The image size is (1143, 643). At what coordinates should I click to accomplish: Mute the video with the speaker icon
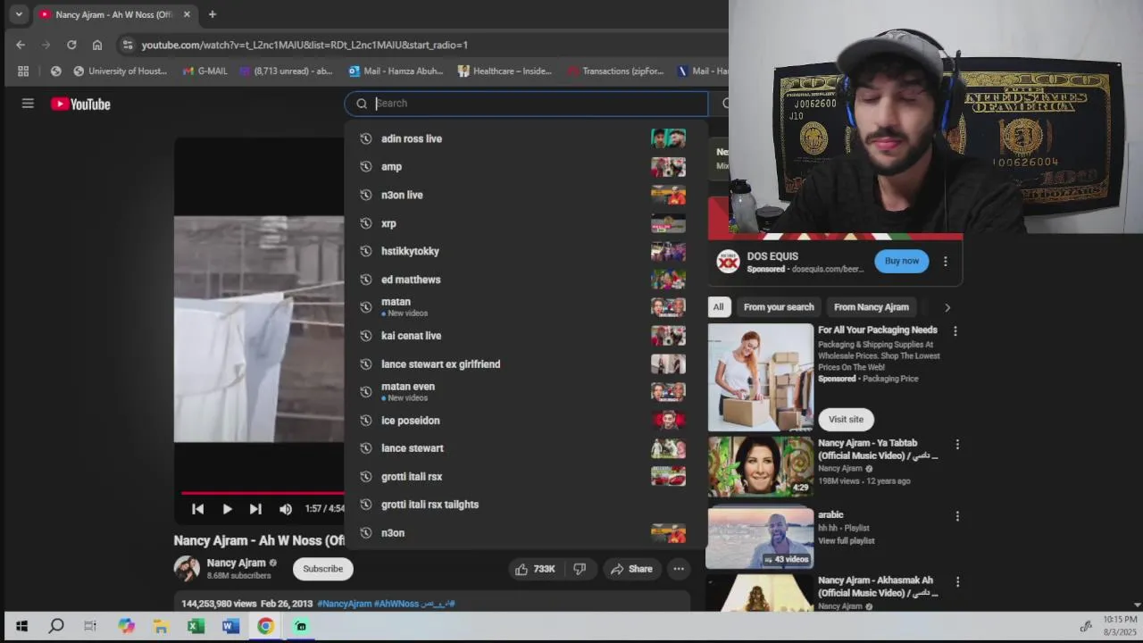pyautogui.click(x=286, y=509)
